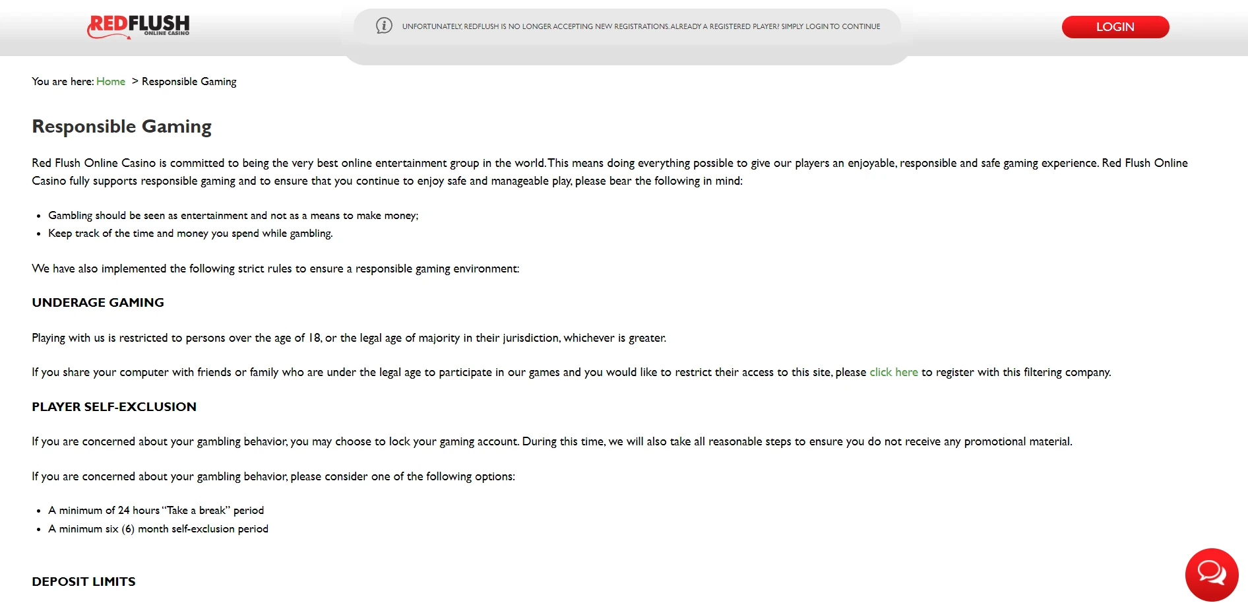1248x603 pixels.
Task: Click the 'lock your gaming account' paragraph
Action: click(x=552, y=441)
